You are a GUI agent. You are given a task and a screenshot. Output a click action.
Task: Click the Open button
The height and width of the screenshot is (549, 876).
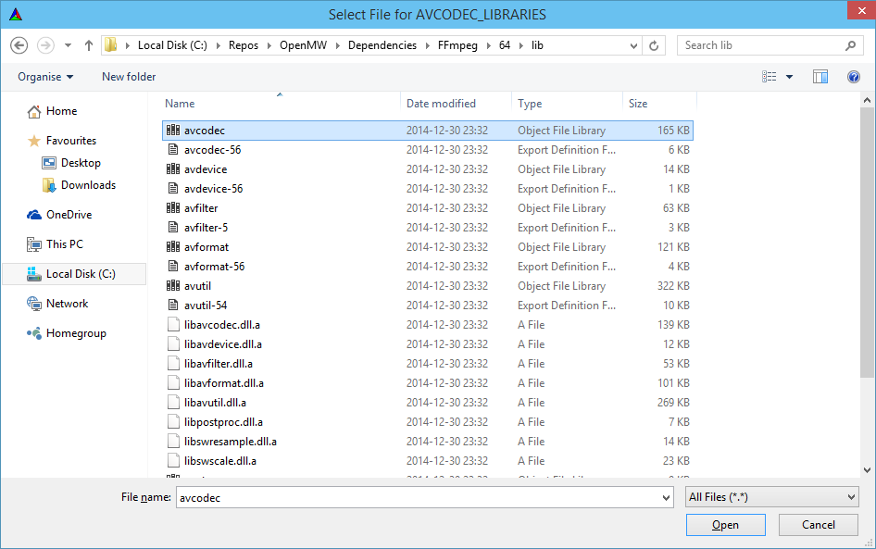point(725,524)
